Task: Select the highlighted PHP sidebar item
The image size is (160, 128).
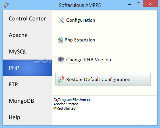Action: (x=27, y=68)
